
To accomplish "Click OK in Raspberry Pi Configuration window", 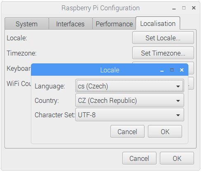I will click(177, 158).
